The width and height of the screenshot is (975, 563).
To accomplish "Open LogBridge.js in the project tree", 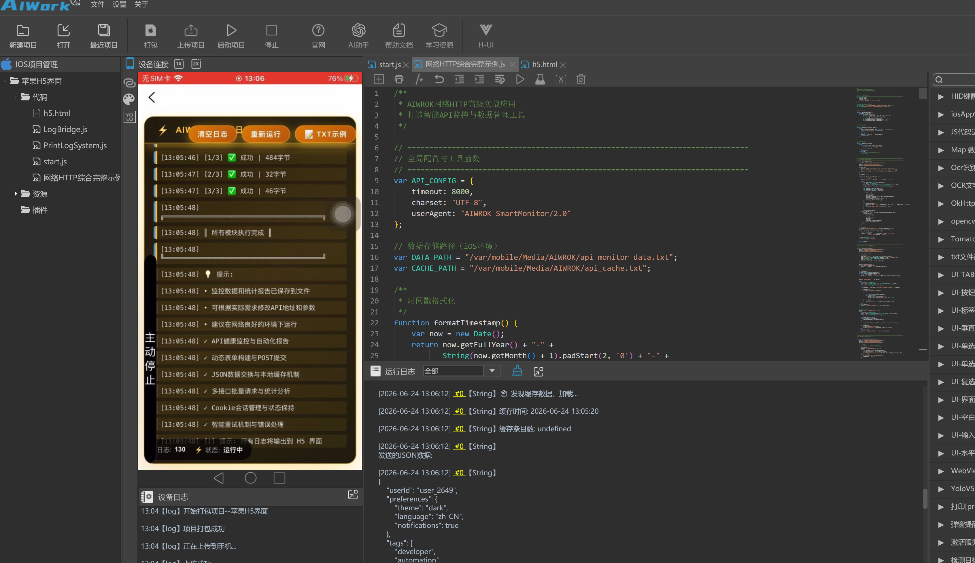I will pos(65,129).
